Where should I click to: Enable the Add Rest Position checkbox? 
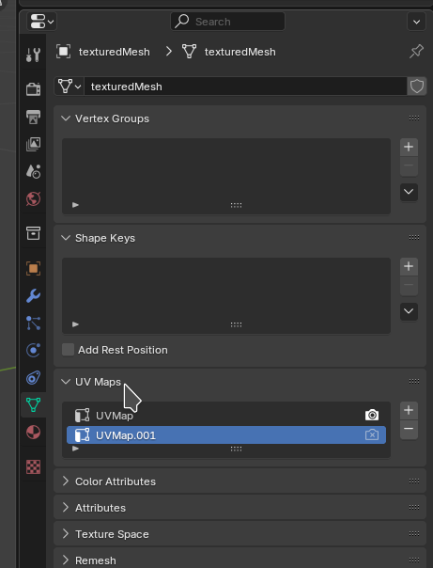pos(68,350)
